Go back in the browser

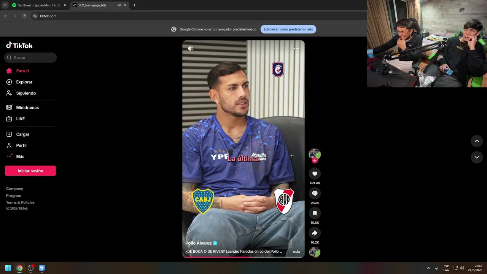point(6,16)
